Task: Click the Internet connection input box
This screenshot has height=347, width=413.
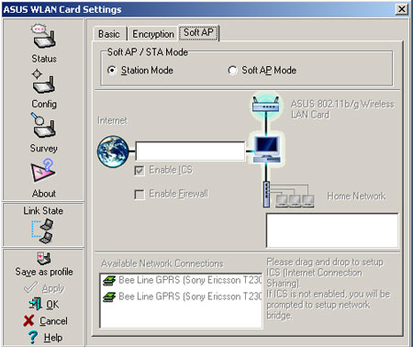Action: pos(190,151)
